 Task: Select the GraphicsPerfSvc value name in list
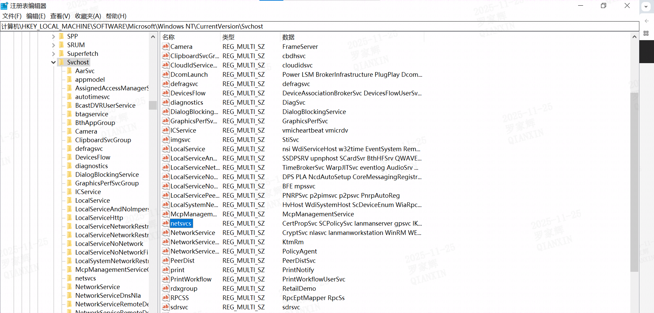point(193,121)
